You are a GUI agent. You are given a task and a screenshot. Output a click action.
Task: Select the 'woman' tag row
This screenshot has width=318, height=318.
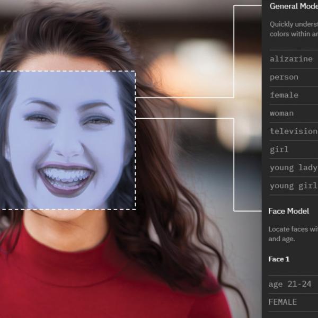(x=294, y=113)
